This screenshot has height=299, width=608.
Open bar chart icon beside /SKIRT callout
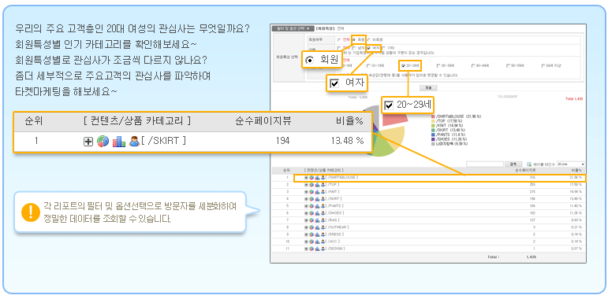tap(118, 142)
